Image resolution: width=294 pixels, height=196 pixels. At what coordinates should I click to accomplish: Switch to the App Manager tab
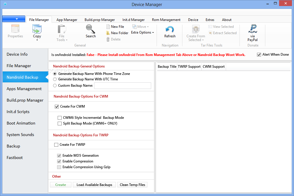pos(67,20)
